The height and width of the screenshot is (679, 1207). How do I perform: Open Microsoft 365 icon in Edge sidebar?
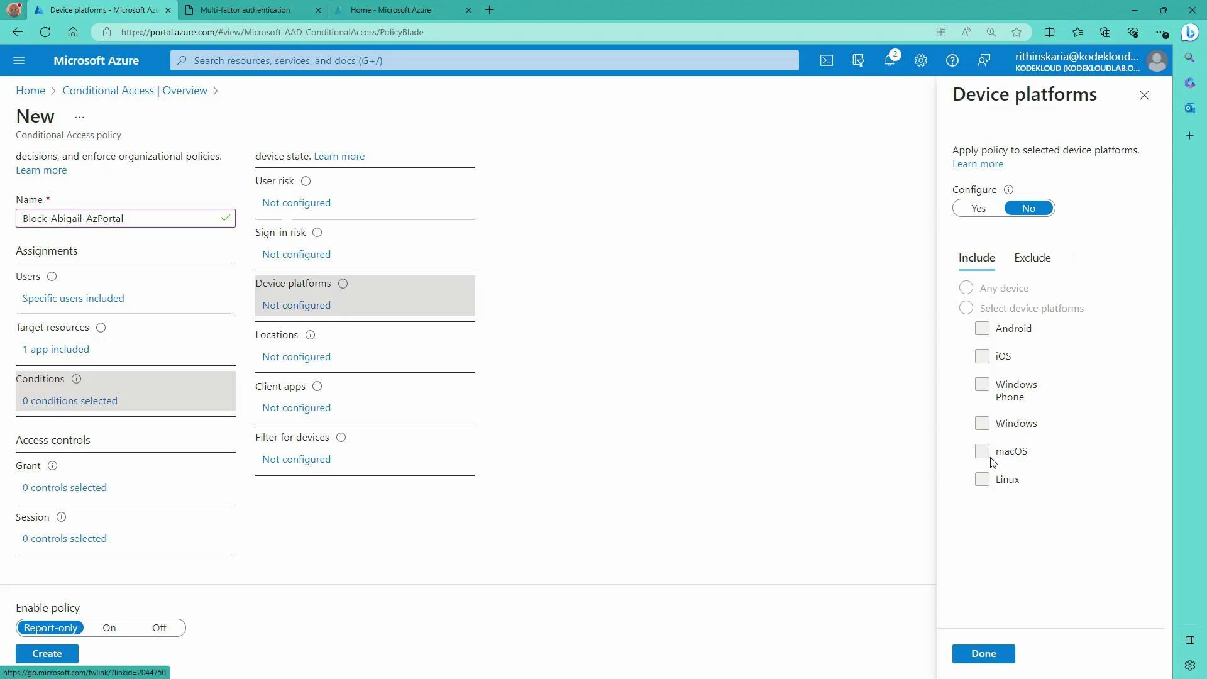click(1190, 82)
